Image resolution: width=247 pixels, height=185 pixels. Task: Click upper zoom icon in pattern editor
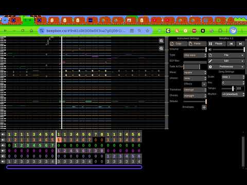(x=161, y=41)
